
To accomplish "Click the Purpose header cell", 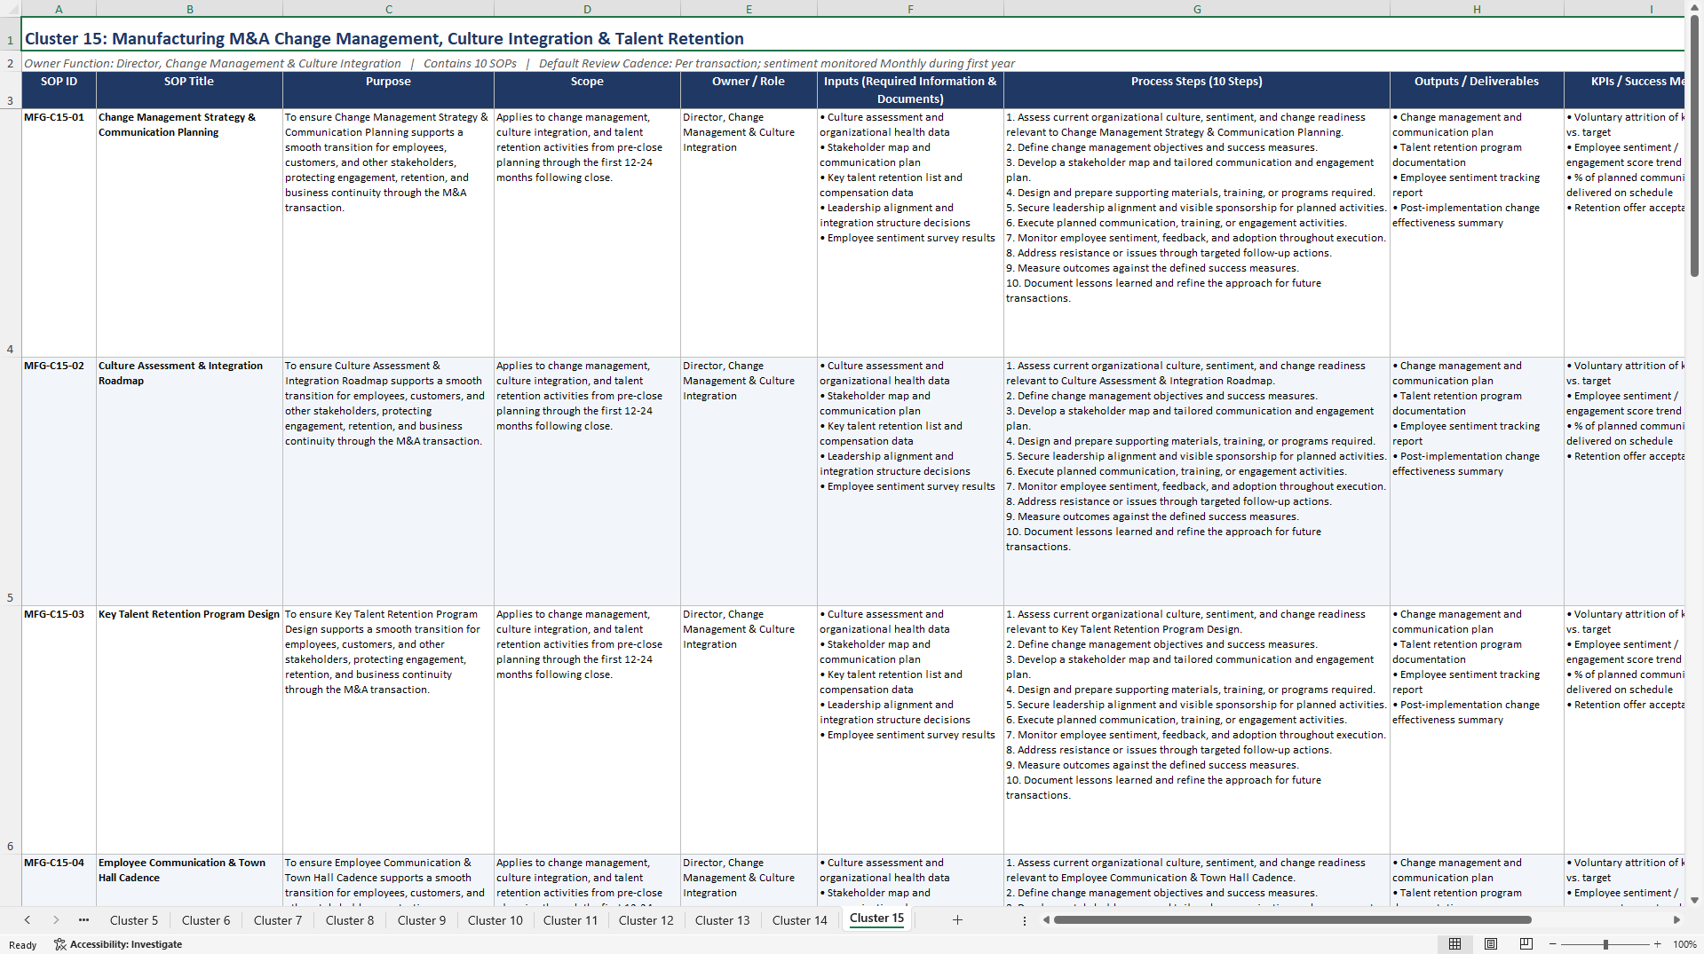I will click(x=388, y=90).
